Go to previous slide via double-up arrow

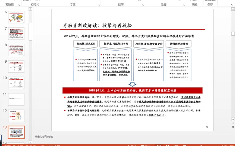click(233, 123)
